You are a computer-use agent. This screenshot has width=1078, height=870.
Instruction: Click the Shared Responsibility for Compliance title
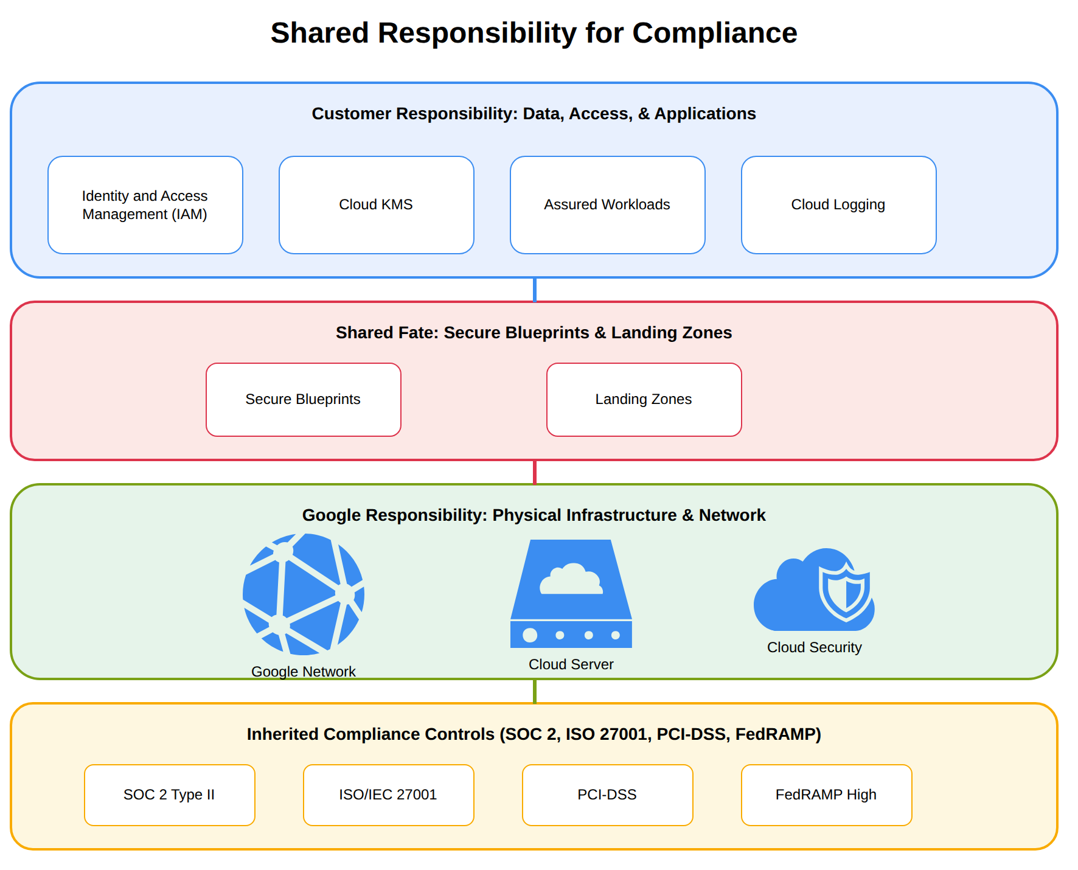[x=534, y=33]
